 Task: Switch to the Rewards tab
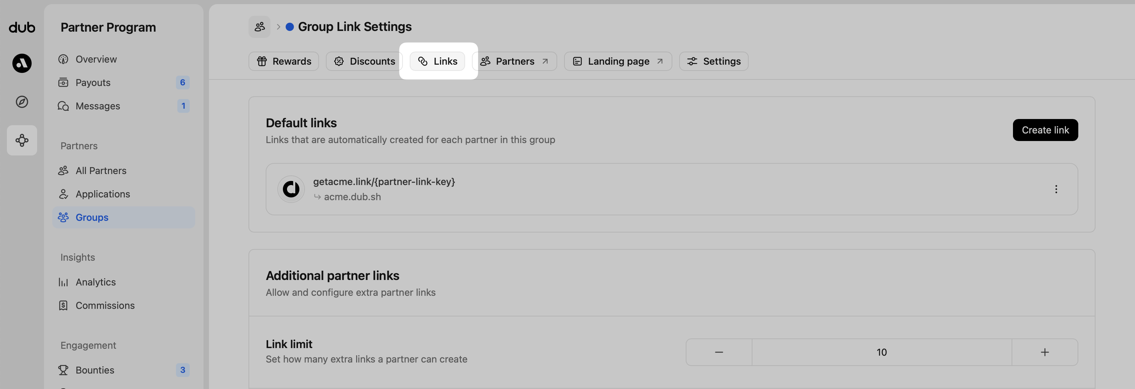click(x=284, y=61)
